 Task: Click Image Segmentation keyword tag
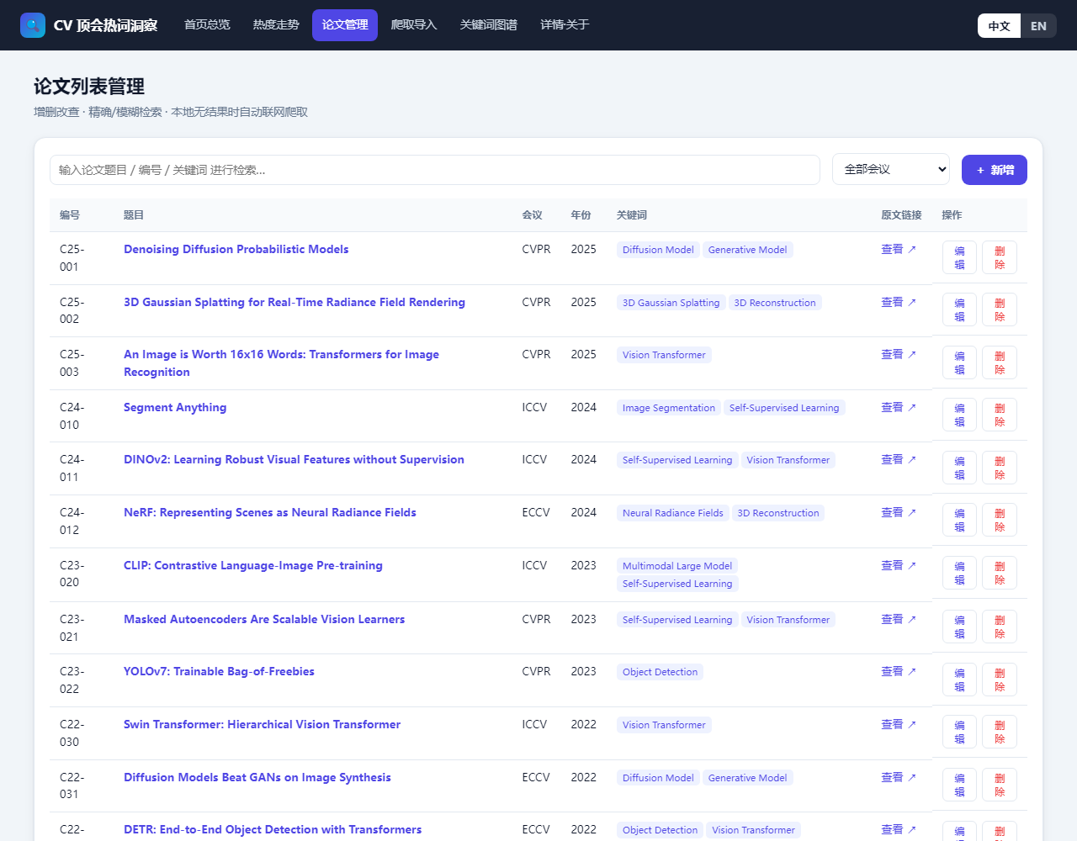669,408
